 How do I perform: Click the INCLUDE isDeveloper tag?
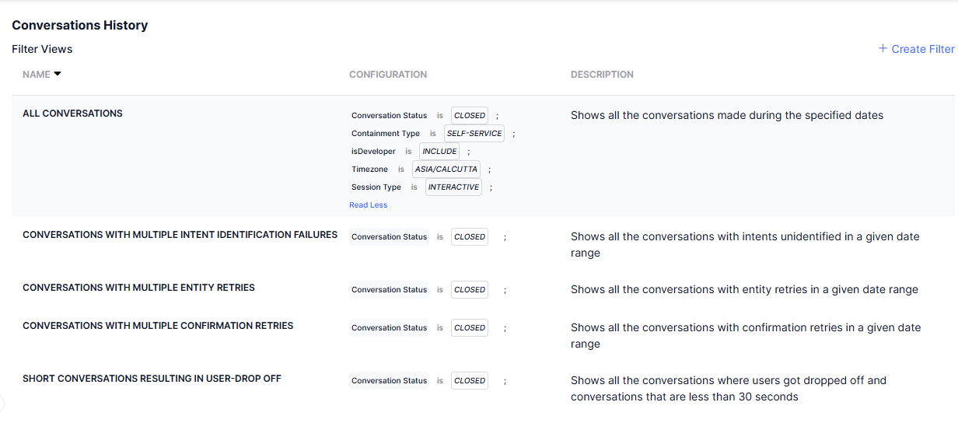(x=439, y=152)
